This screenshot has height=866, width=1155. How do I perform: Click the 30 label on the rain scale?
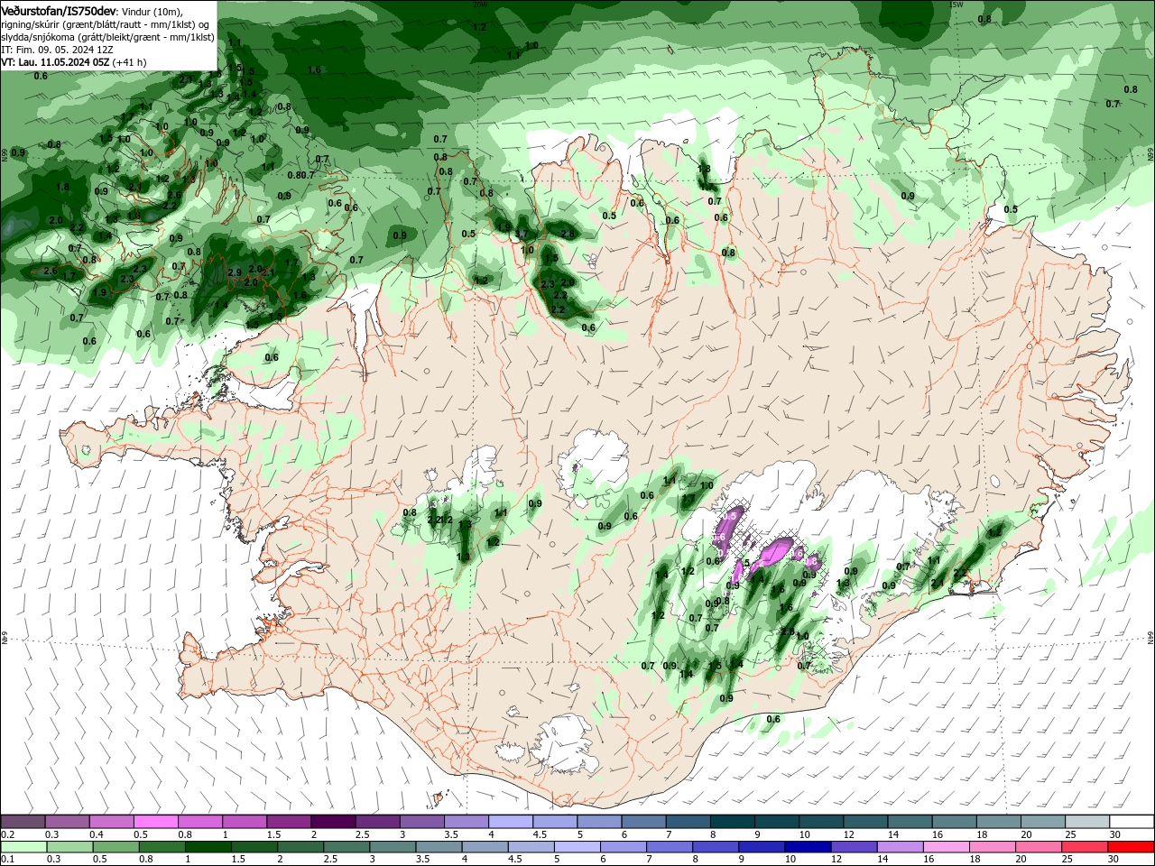tap(1115, 860)
